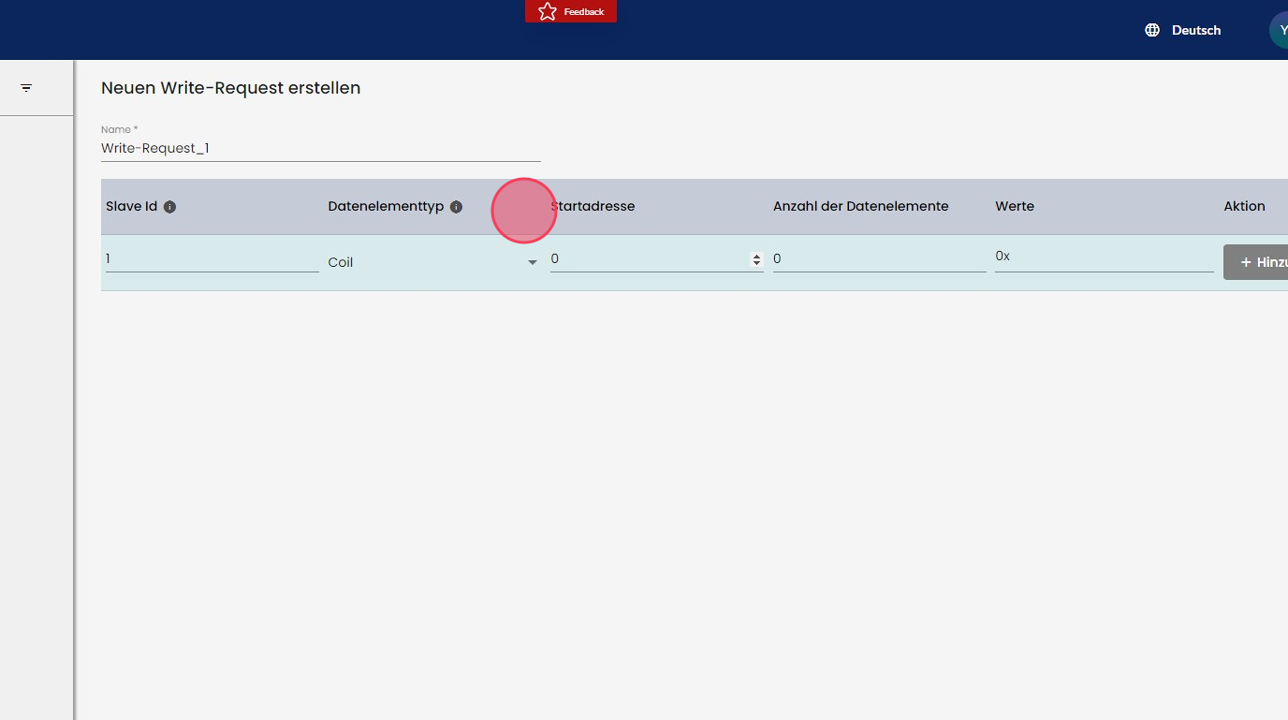Image resolution: width=1288 pixels, height=720 pixels.
Task: Click into the Startadresse number field
Action: [x=648, y=259]
